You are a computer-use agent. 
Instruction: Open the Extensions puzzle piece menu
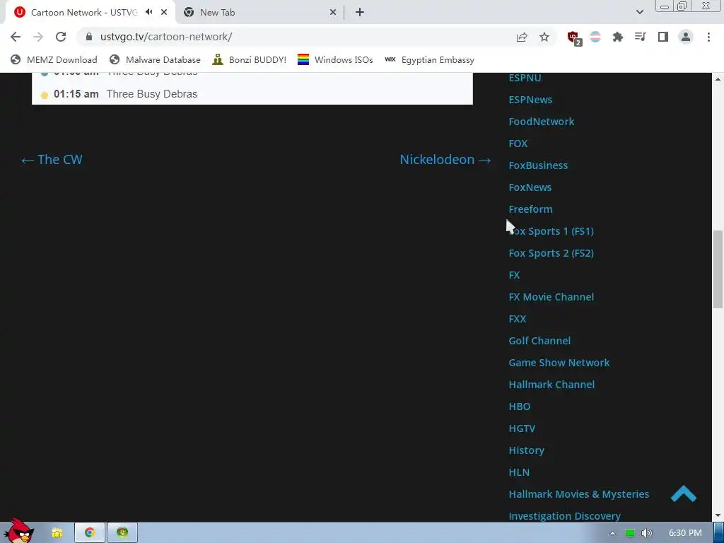[x=618, y=37]
